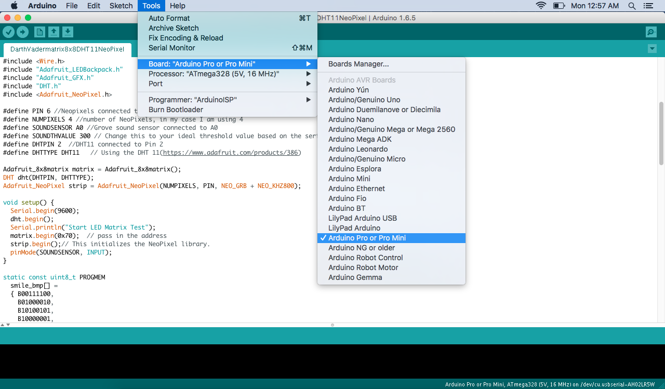The image size is (665, 389).
Task: Select Arduino Esplora board
Action: coord(391,169)
